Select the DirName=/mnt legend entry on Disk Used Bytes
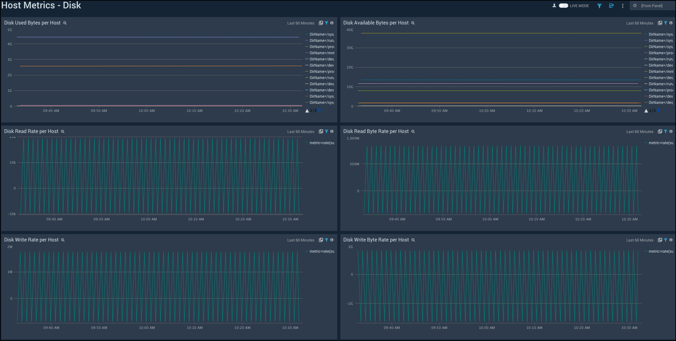 tap(320, 53)
